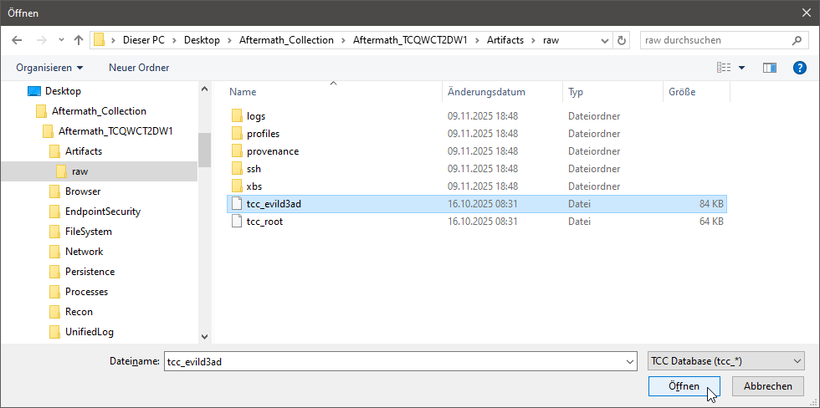Create a folder with Neuer Ordner
This screenshot has width=820, height=408.
click(x=139, y=68)
